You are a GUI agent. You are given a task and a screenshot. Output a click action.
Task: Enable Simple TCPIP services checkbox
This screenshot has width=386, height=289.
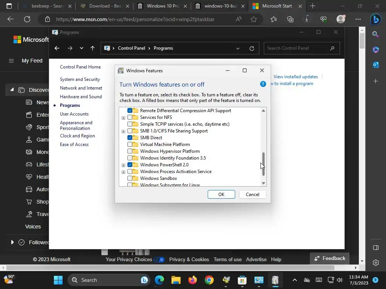click(x=130, y=124)
